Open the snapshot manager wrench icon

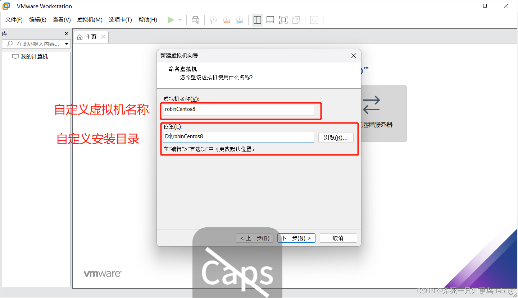[x=239, y=20]
